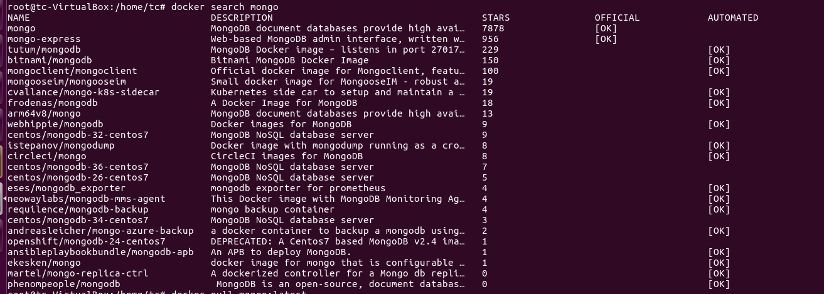Viewport: 824px width, 294px height.
Task: Click the automated [OK] for tutum/mongodb
Action: 719,50
